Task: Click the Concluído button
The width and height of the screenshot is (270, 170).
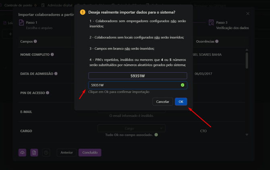Action: coord(90,153)
